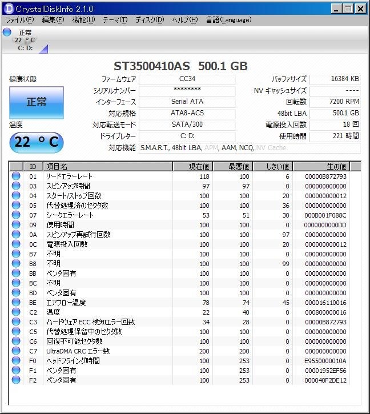Click the buffer size value 16384 KB
The height and width of the screenshot is (414, 370).
(335, 79)
